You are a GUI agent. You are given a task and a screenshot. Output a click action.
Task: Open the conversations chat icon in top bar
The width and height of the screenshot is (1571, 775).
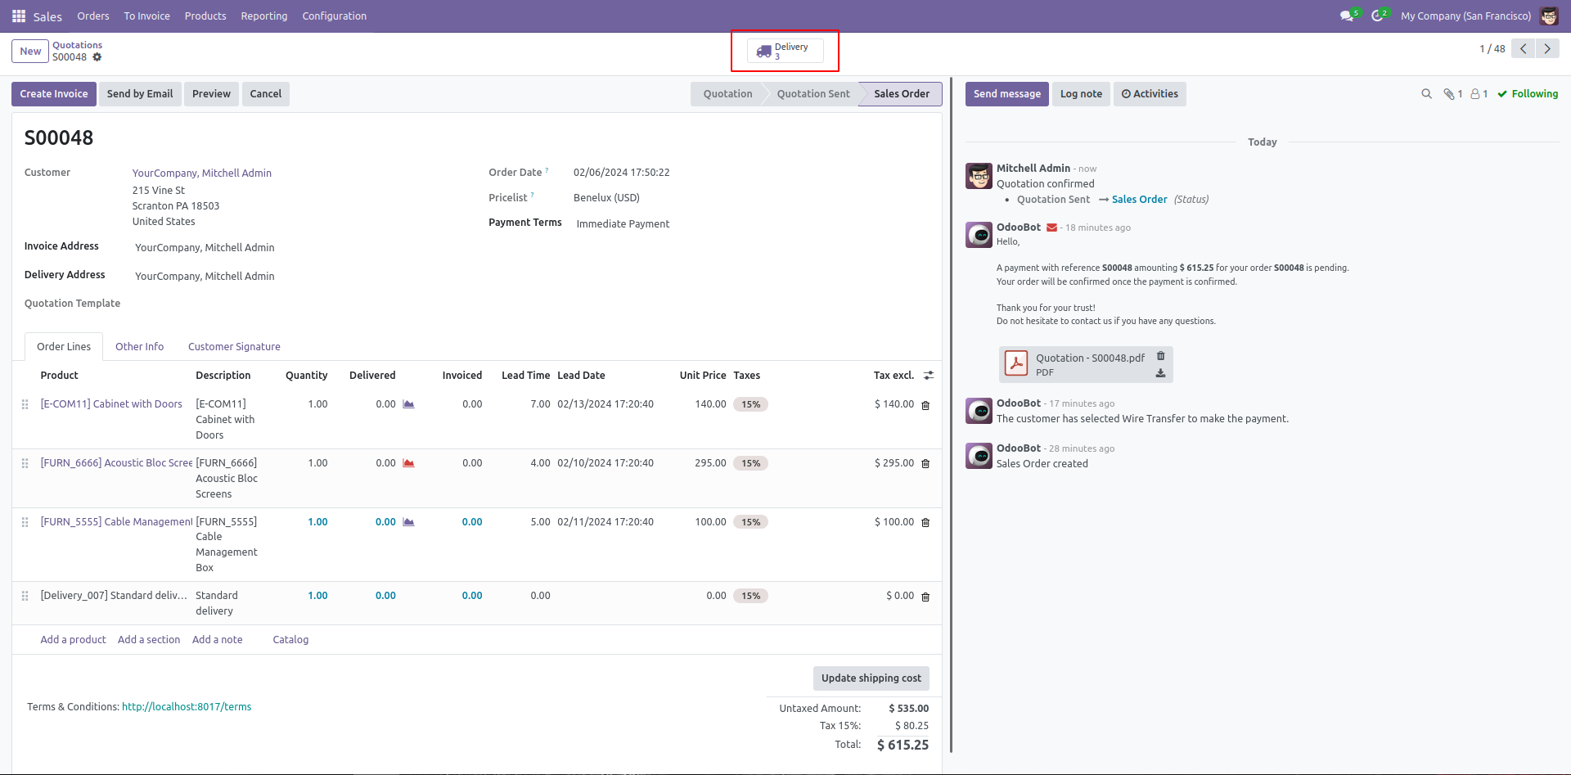[1347, 16]
